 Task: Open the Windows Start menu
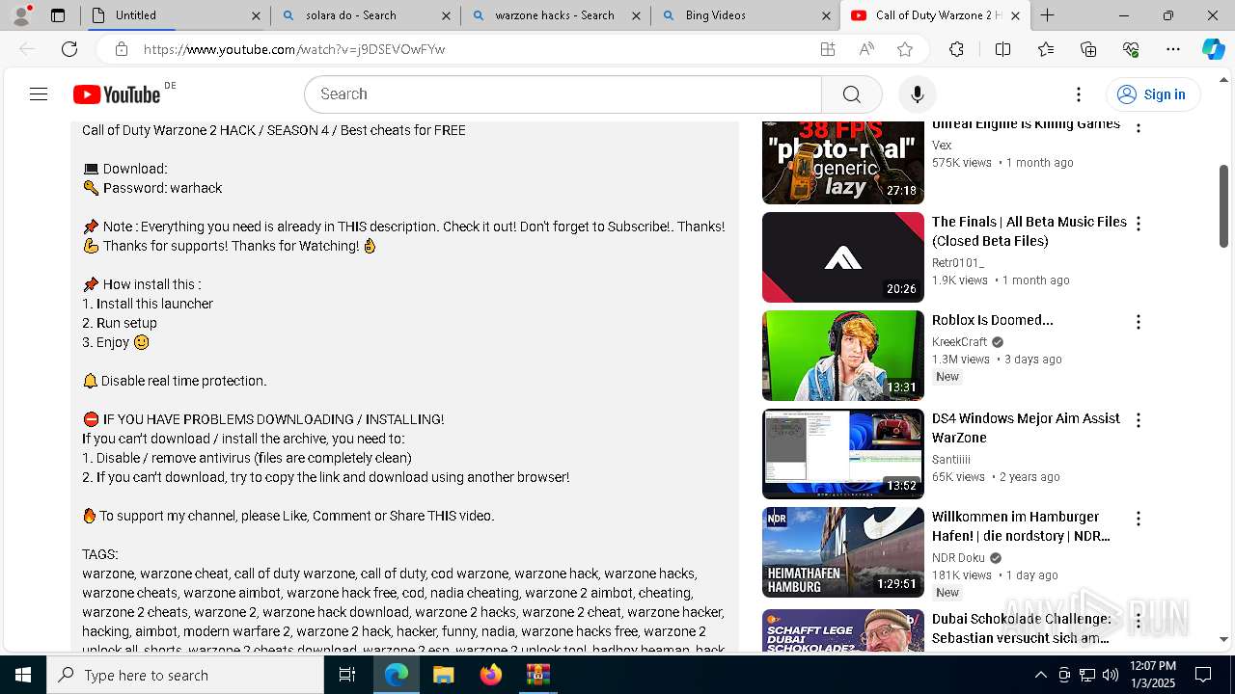(23, 675)
